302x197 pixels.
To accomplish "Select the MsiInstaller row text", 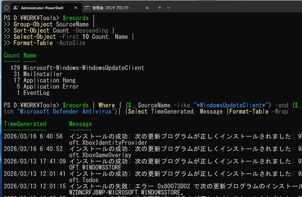I will (x=43, y=74).
